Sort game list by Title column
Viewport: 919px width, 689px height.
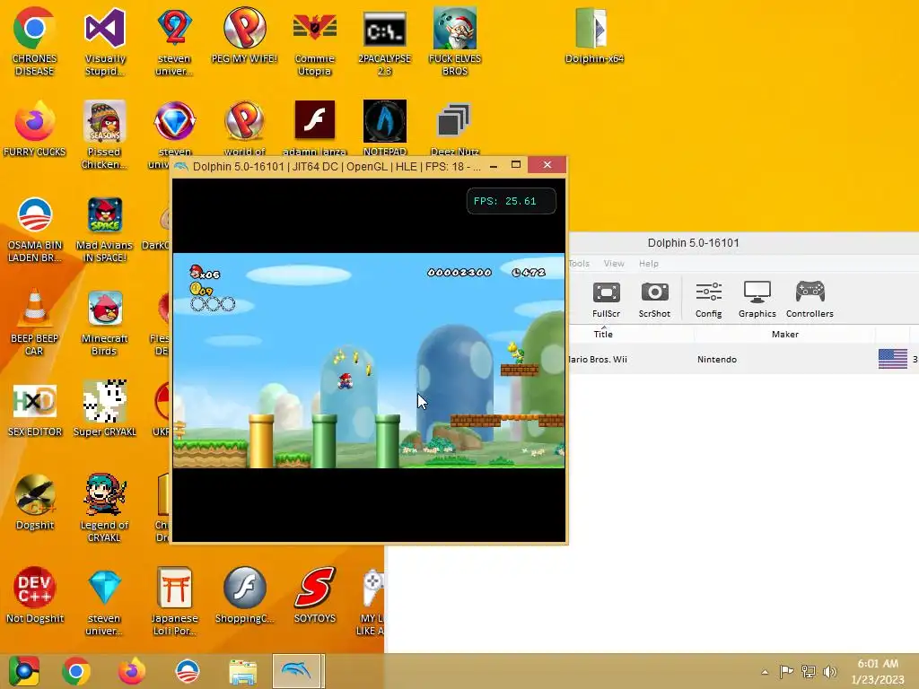coord(603,334)
